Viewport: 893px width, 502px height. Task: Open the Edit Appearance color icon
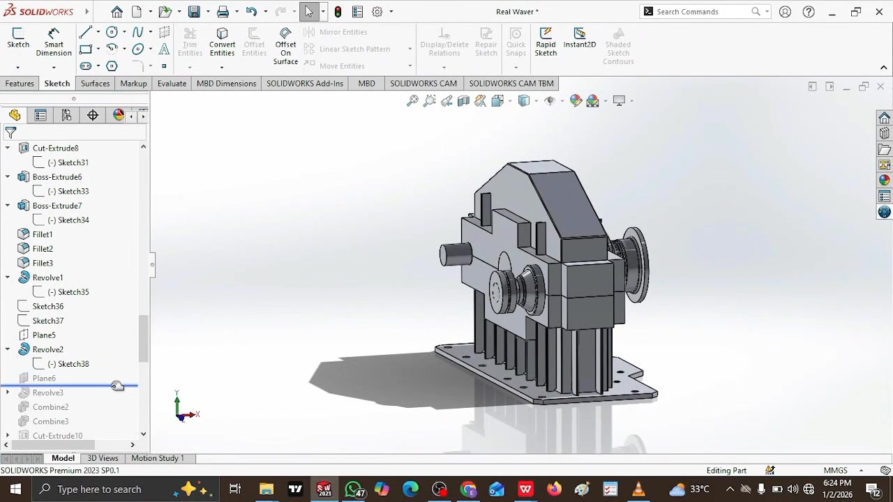pyautogui.click(x=576, y=101)
